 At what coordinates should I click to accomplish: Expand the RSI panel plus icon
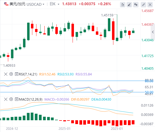point(16,74)
